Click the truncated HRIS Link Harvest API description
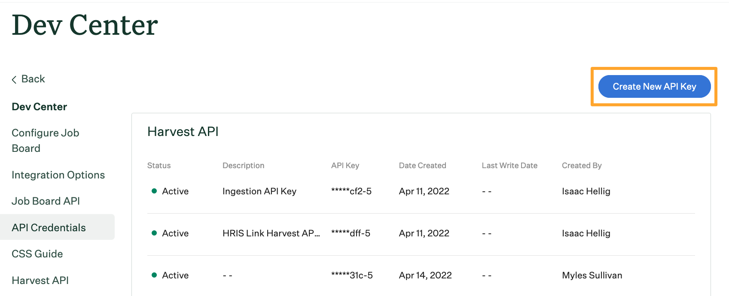The image size is (729, 296). [x=271, y=233]
